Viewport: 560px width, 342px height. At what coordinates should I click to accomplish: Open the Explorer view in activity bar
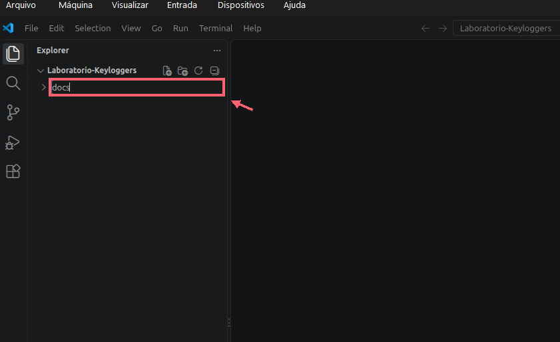click(13, 54)
